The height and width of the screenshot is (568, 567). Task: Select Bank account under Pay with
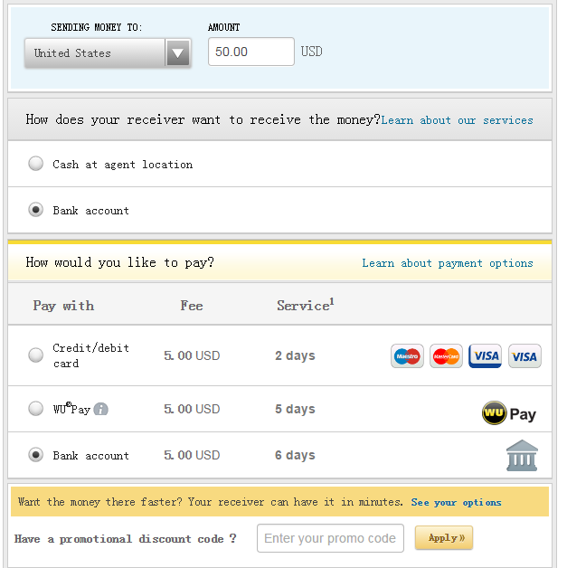coord(36,455)
